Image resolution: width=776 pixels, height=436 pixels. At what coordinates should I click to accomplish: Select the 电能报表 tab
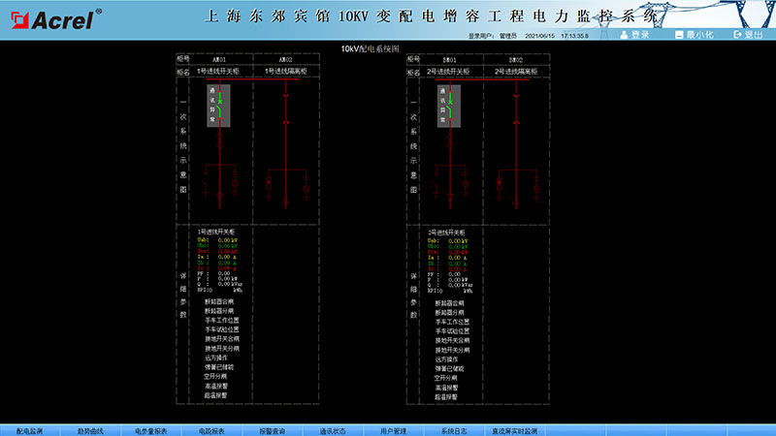(211, 429)
